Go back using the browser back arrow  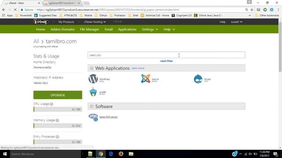pos(4,10)
